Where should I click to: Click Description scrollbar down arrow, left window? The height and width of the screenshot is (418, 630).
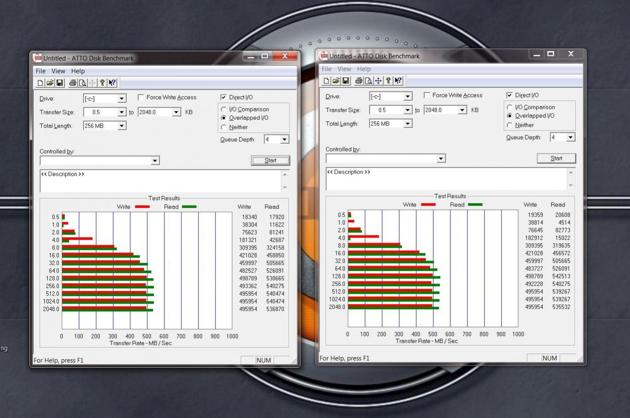(x=285, y=188)
